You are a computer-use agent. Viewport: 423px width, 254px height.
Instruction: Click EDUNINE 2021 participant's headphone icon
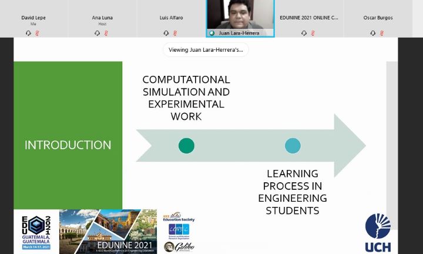(x=304, y=34)
